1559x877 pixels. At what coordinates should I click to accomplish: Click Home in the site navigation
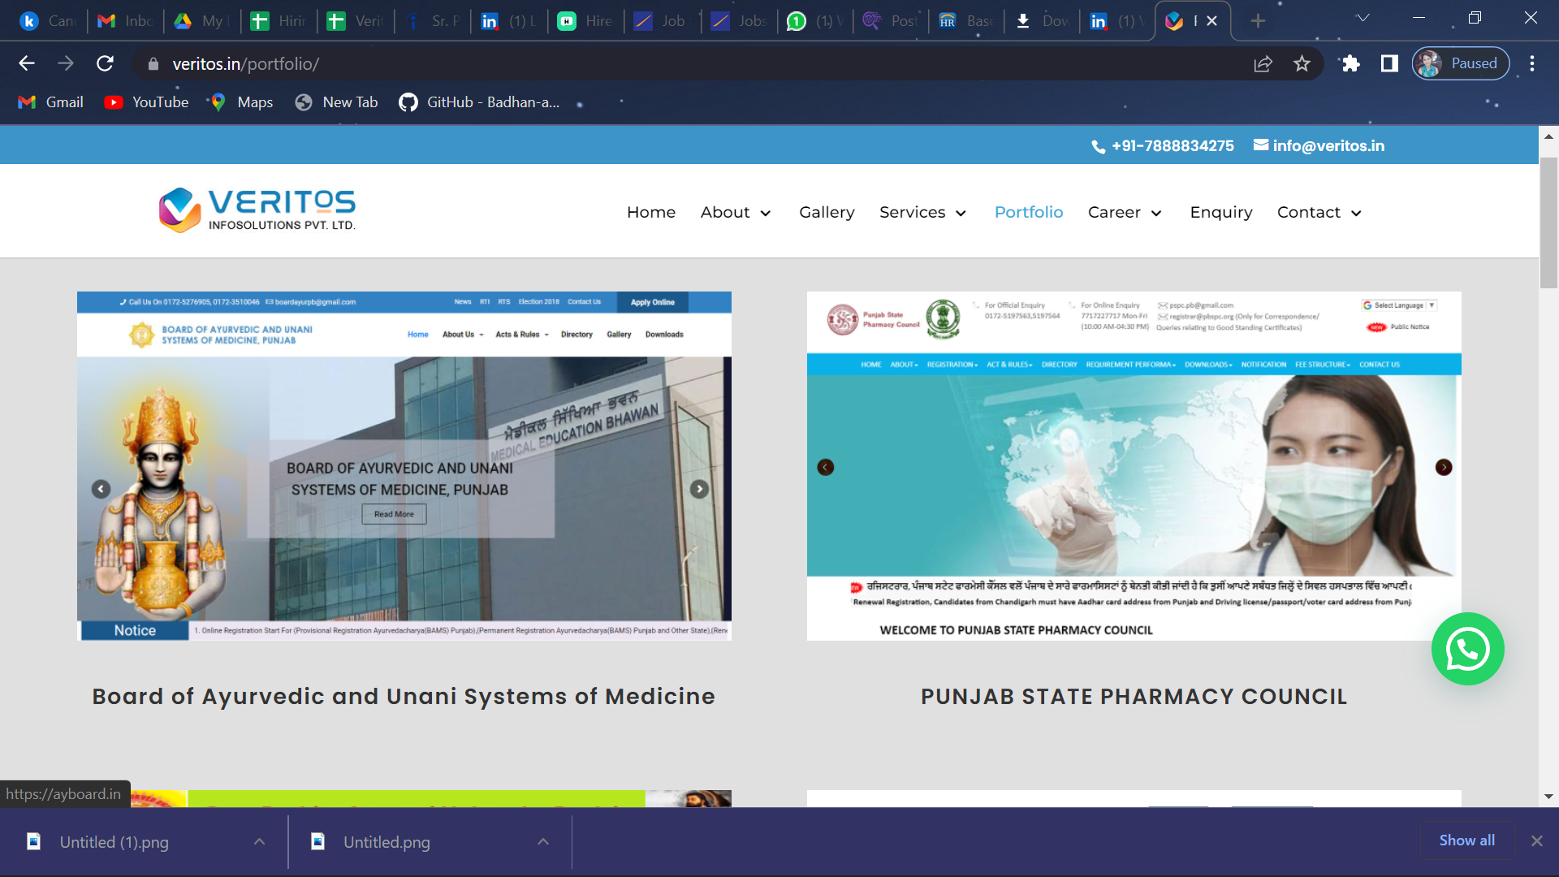click(651, 212)
